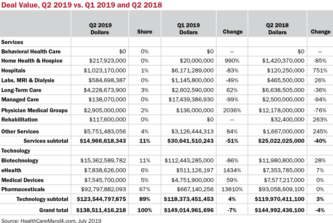The height and width of the screenshot is (223, 333).
Task: Click the Services subtotal value $14,966,618,343
Action: point(101,141)
